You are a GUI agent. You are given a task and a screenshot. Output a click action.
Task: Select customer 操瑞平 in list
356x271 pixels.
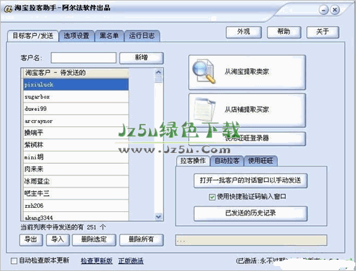point(76,133)
